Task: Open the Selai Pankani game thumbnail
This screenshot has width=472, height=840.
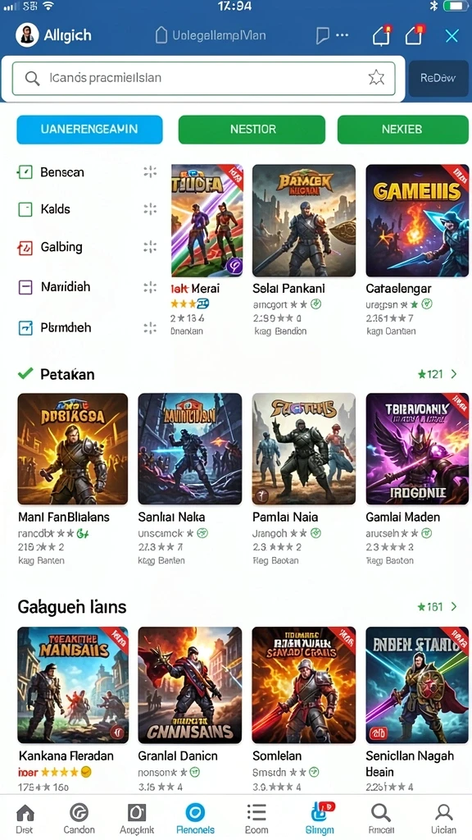Action: click(304, 220)
